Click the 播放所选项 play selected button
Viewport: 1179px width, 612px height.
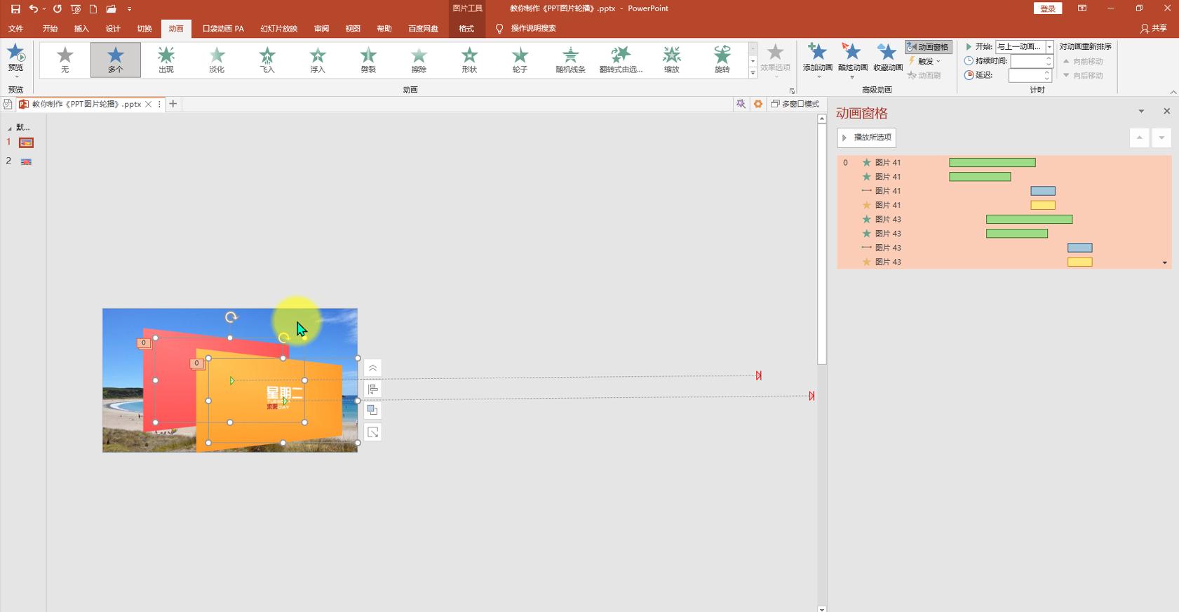pyautogui.click(x=866, y=138)
